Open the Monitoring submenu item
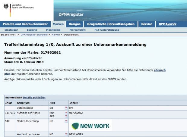187x137 pixels. (53, 30)
